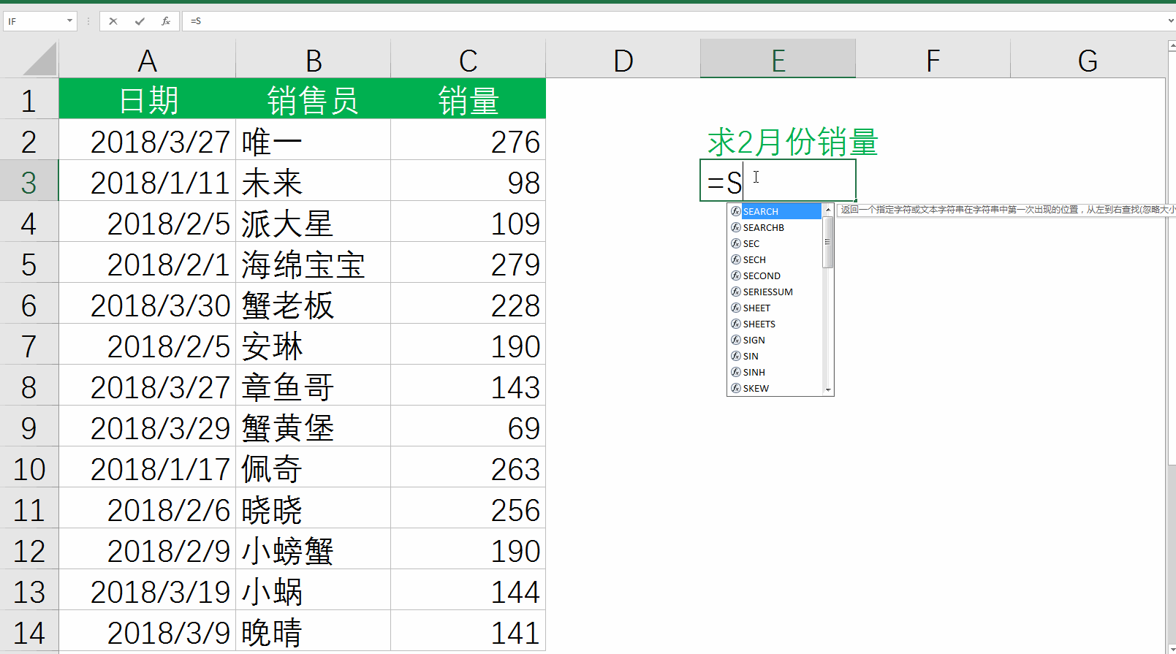The height and width of the screenshot is (654, 1176).
Task: Select row 14 header
Action: [x=29, y=631]
